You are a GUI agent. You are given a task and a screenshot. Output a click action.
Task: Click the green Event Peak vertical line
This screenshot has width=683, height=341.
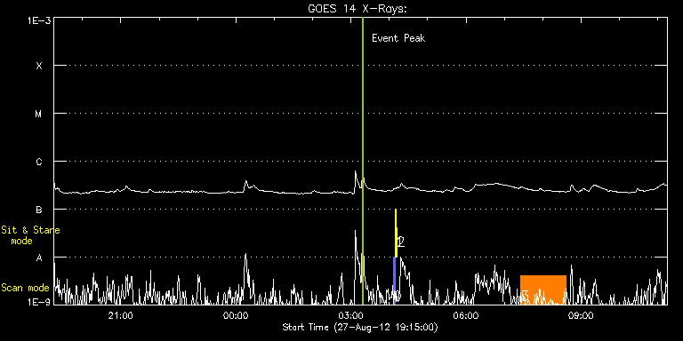click(x=363, y=161)
